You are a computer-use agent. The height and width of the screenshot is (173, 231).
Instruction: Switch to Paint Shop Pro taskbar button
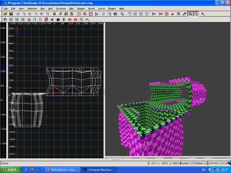(62, 170)
